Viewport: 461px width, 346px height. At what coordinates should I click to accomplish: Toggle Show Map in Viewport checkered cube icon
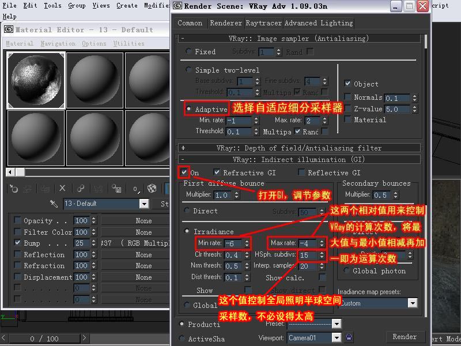coord(152,189)
